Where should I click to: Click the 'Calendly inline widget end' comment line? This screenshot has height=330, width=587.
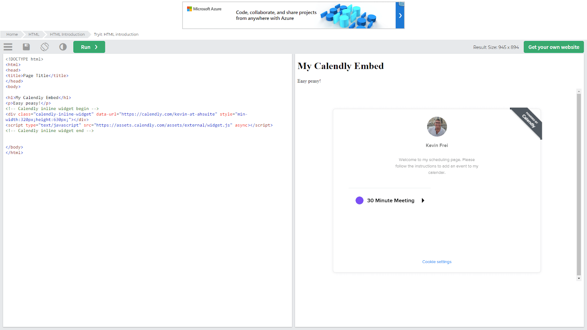point(50,131)
